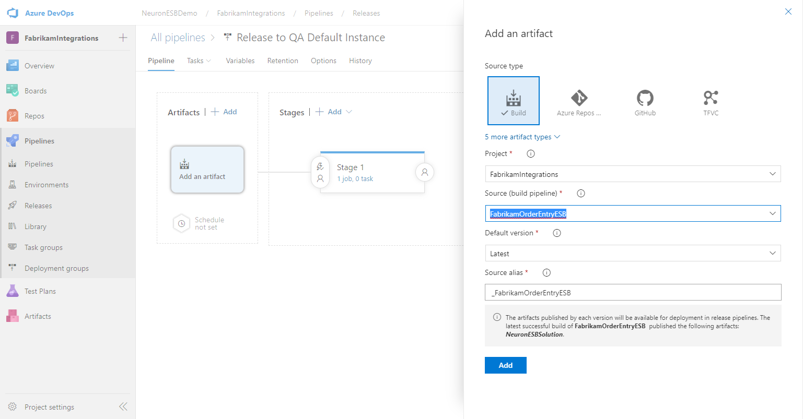Open the Test Plans flask icon
The width and height of the screenshot is (803, 419).
point(13,291)
